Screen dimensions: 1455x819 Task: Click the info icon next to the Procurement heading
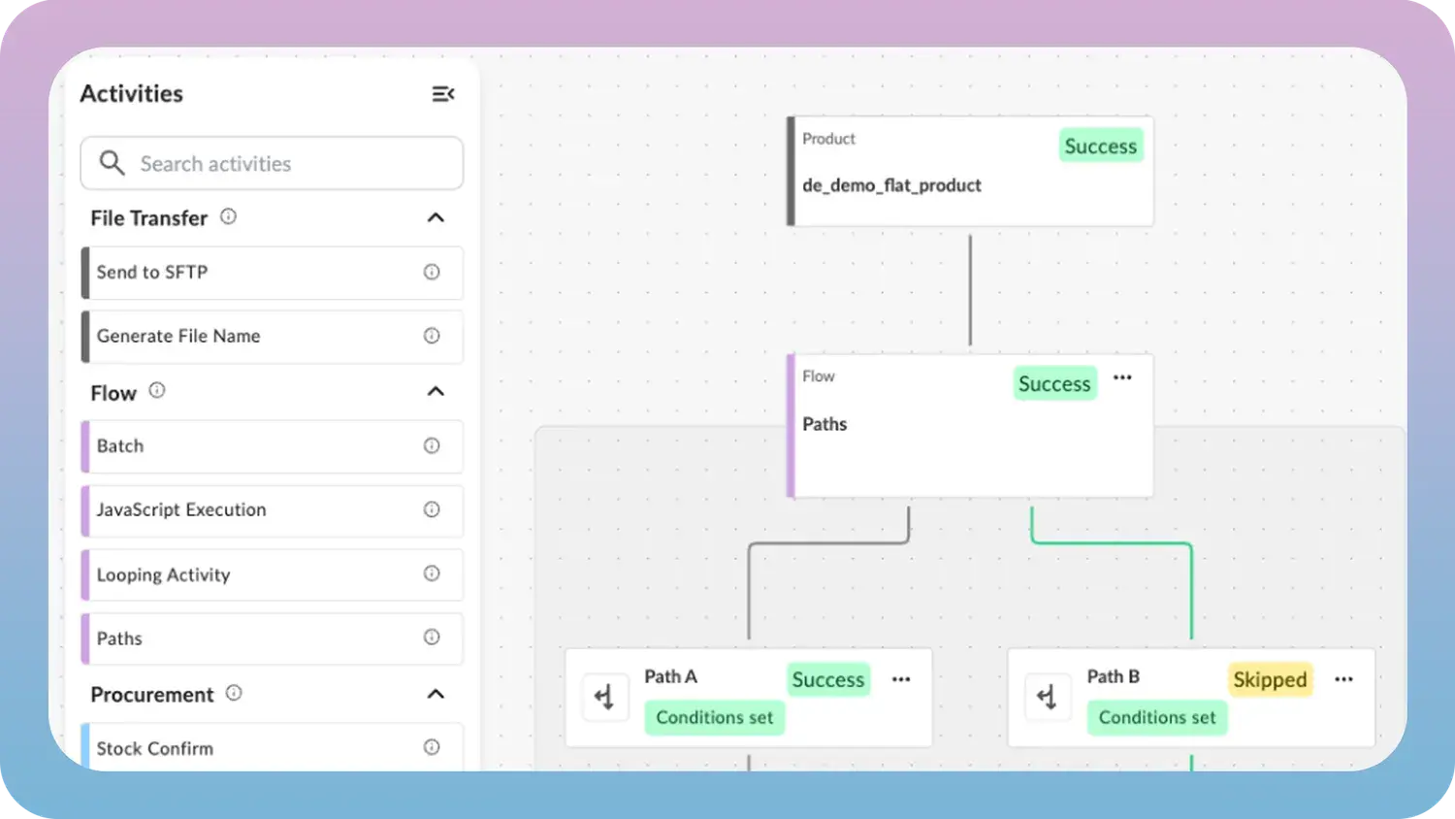234,693
